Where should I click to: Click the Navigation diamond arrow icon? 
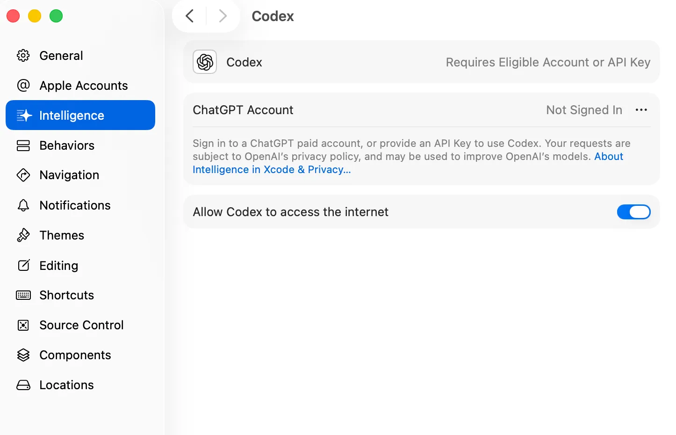[x=23, y=175]
